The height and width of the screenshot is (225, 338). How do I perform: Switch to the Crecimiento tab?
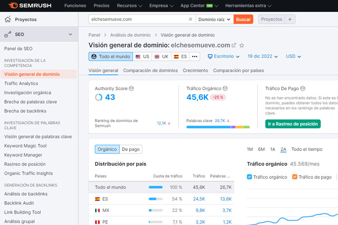tap(195, 70)
